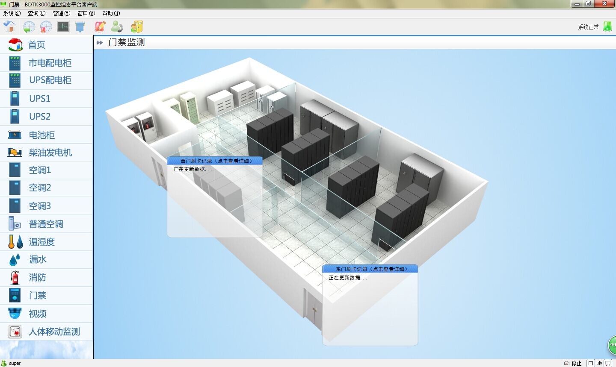
Task: Click the serial port connector icon
Action: [80, 26]
